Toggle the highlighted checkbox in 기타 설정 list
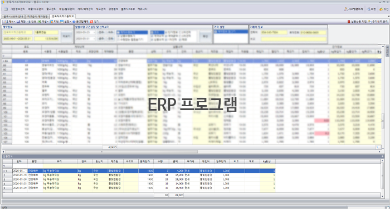 216,32
